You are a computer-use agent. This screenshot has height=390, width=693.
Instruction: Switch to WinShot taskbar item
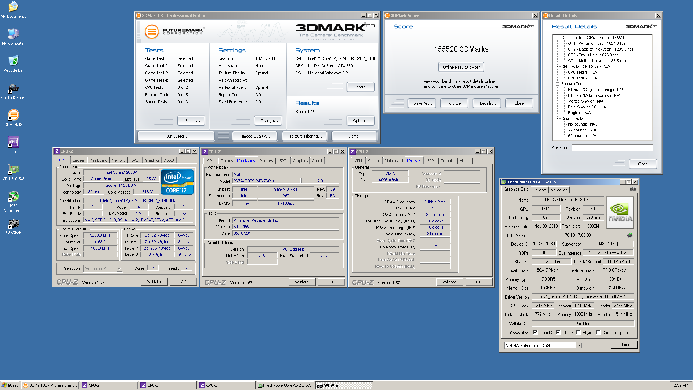(344, 385)
